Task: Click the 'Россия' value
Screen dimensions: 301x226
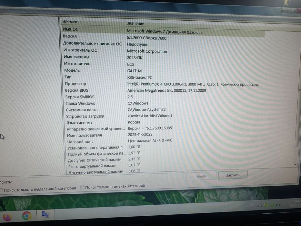Action: point(134,122)
